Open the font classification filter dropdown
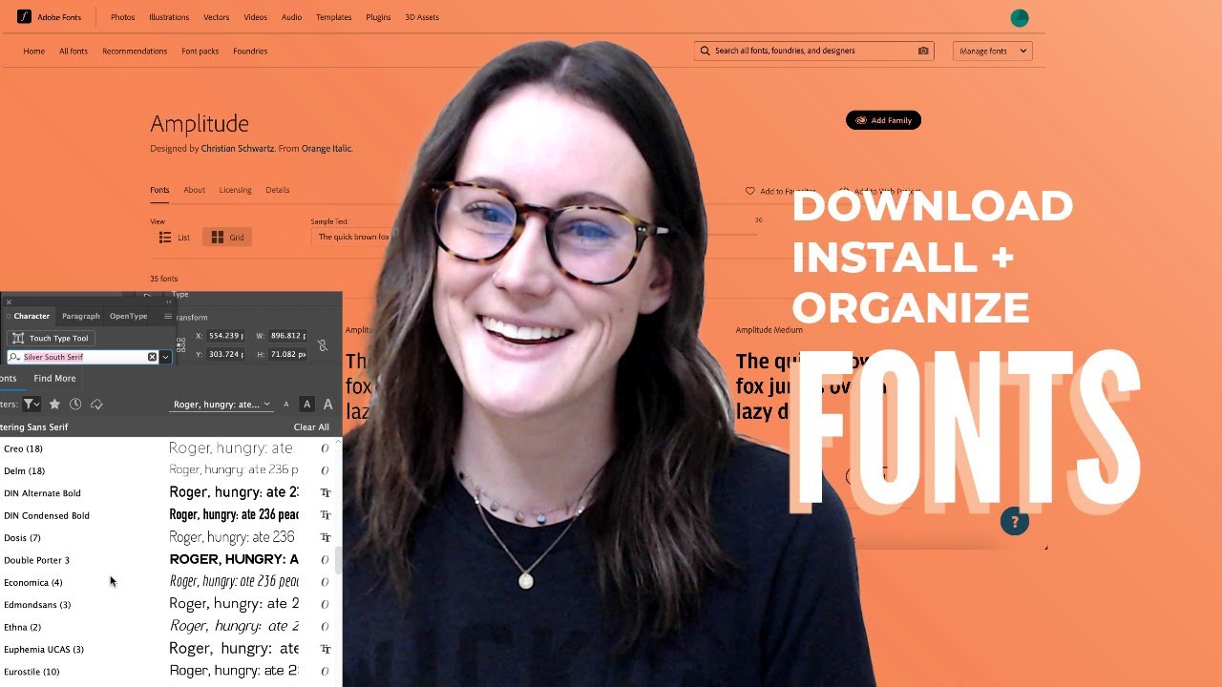Screen dimensions: 1222x687 coord(32,405)
